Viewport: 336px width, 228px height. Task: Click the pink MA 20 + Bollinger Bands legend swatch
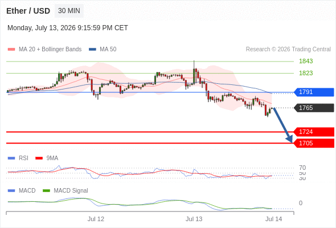[x=11, y=50]
